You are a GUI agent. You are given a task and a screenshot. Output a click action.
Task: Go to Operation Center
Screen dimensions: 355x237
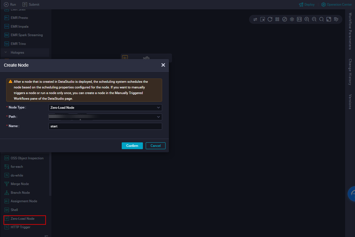tap(337, 5)
